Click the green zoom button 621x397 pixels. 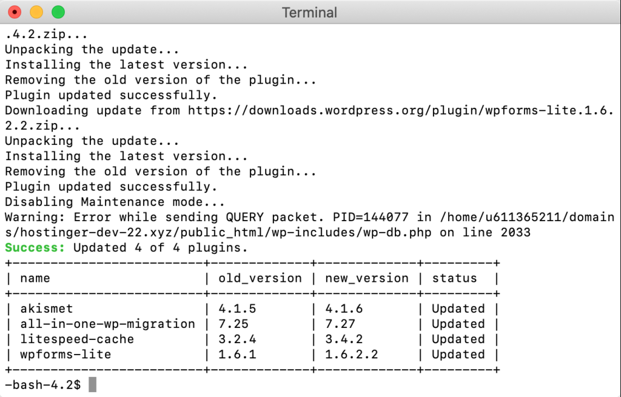pyautogui.click(x=58, y=12)
